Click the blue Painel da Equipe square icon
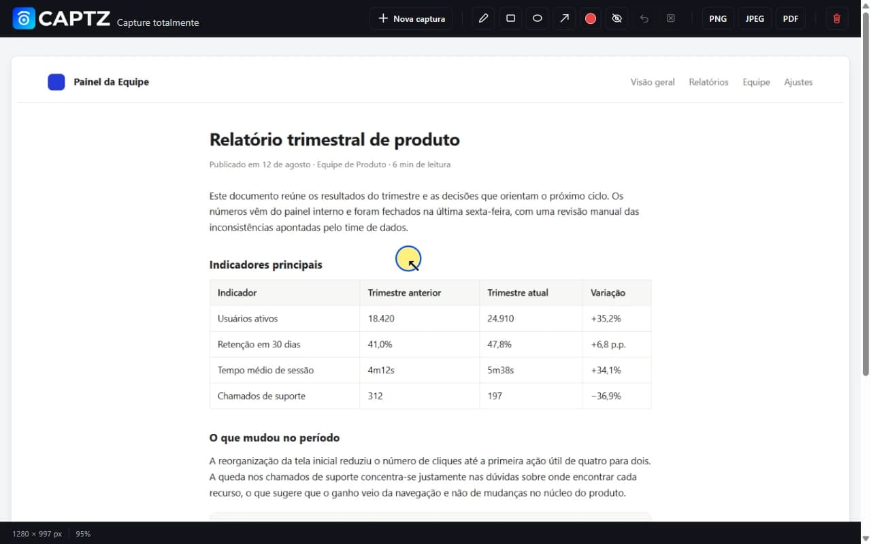The image size is (871, 544). pyautogui.click(x=56, y=82)
